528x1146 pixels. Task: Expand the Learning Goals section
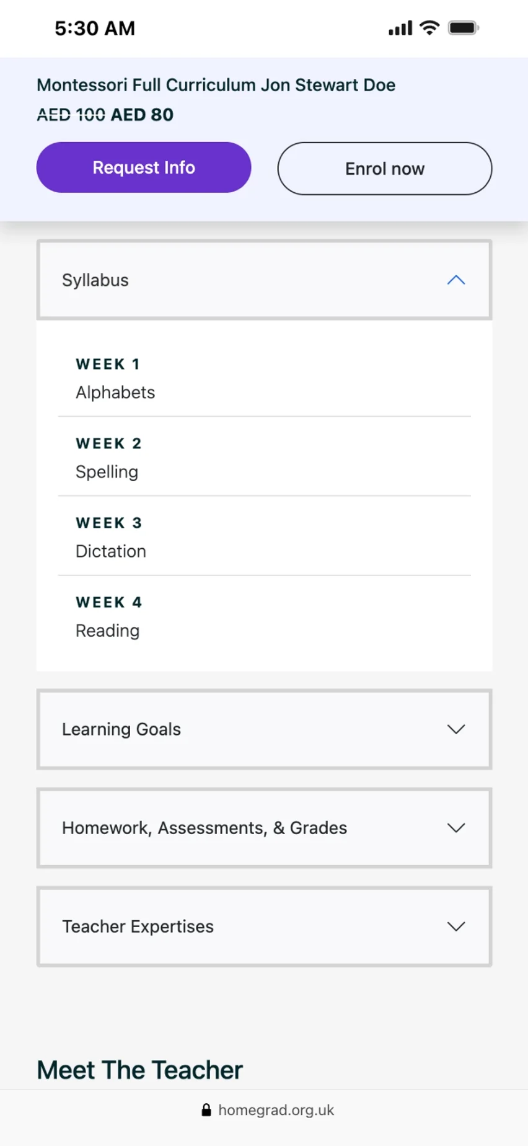coord(264,730)
